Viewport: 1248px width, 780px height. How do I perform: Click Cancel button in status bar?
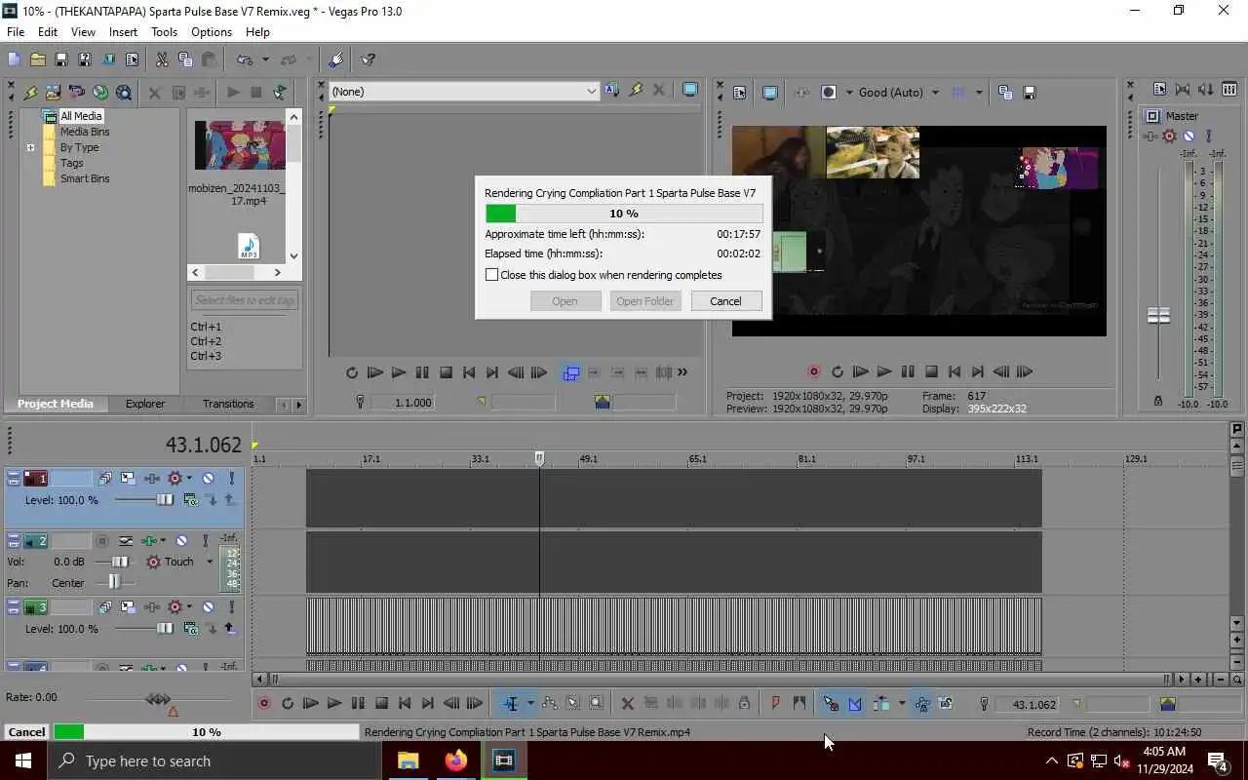pos(26,732)
